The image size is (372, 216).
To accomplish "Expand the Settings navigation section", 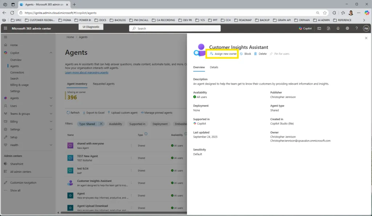I will pyautogui.click(x=51, y=129).
